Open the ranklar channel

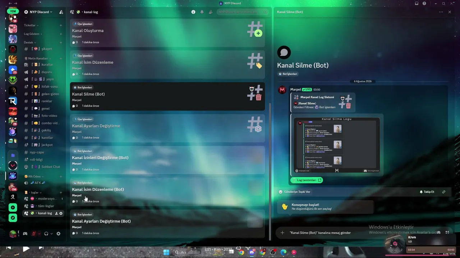point(43,101)
